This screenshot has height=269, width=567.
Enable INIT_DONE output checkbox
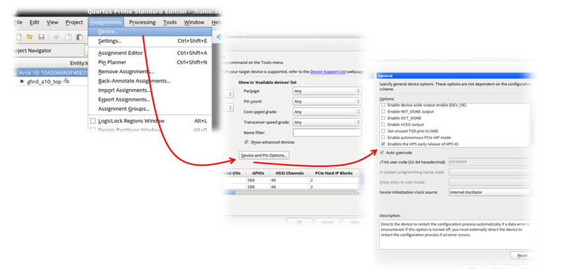pos(383,111)
